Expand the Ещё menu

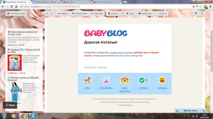(x=162, y=13)
